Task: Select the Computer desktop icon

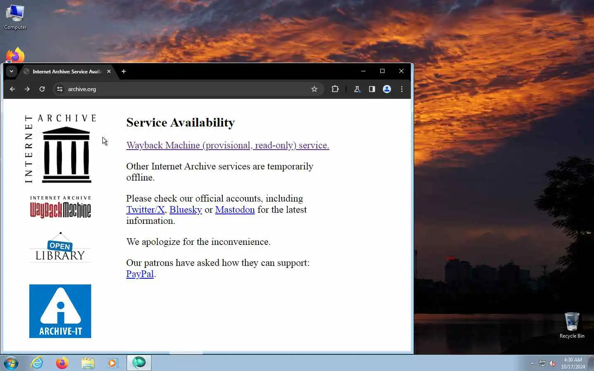Action: (x=15, y=17)
